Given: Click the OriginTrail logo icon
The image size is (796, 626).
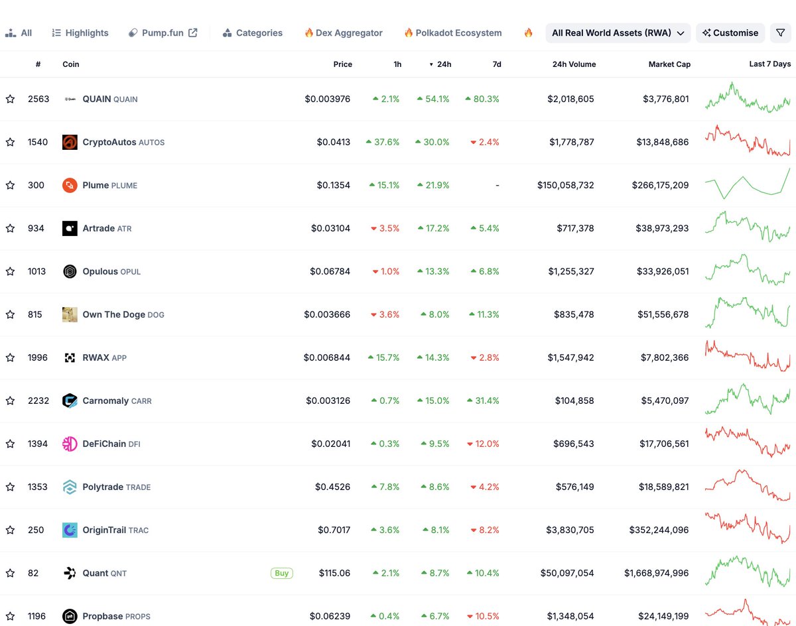Looking at the screenshot, I should point(70,530).
